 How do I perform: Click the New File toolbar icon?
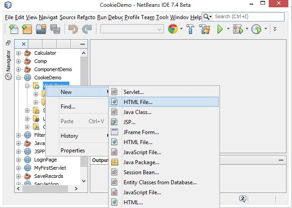pos(14,29)
